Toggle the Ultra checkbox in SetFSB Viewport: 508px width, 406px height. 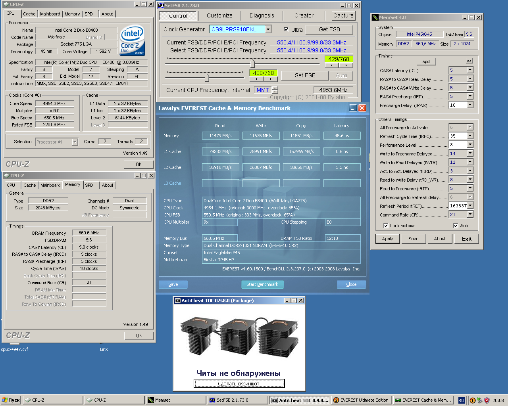tap(286, 30)
